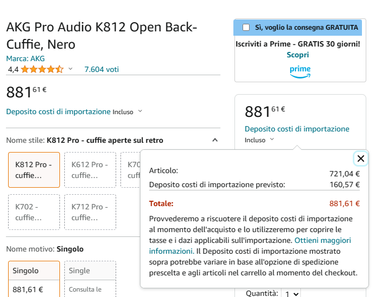This screenshot has height=297, width=376.
Task: Open the 7.604 voti reviews link
Action: [102, 69]
